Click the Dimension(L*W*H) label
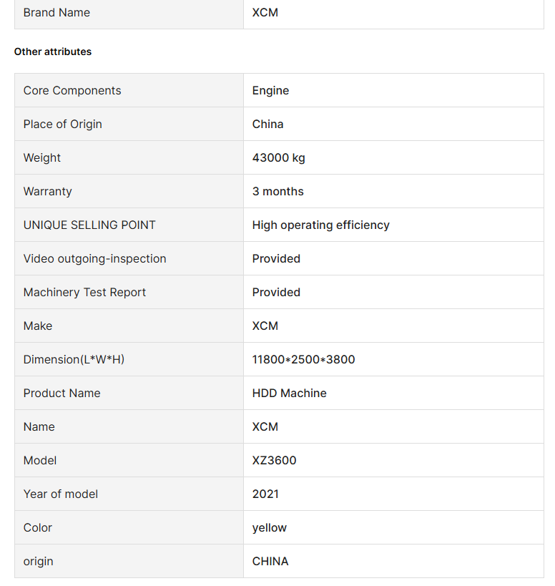555x586 pixels. coord(74,359)
